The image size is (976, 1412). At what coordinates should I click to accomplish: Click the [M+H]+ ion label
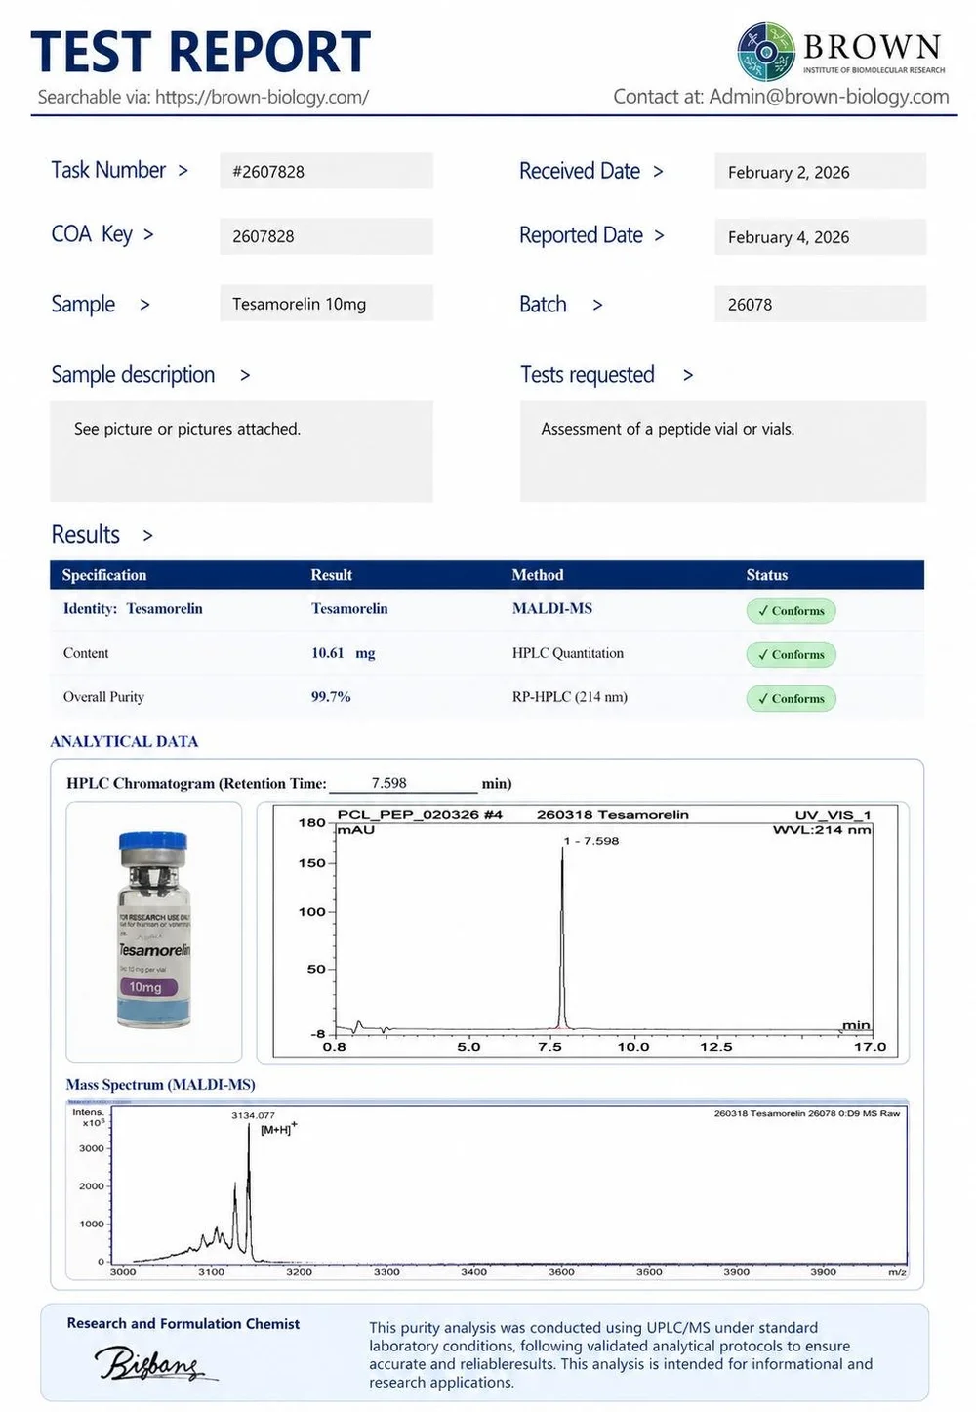click(x=279, y=1129)
